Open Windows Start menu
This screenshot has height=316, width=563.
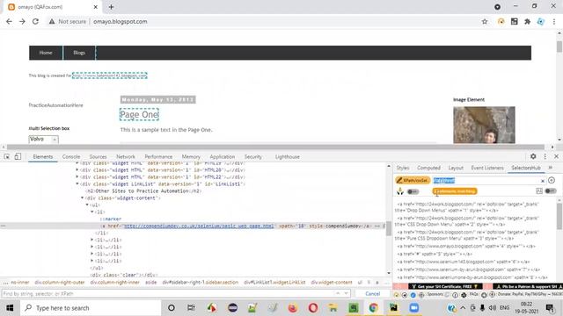(10, 308)
